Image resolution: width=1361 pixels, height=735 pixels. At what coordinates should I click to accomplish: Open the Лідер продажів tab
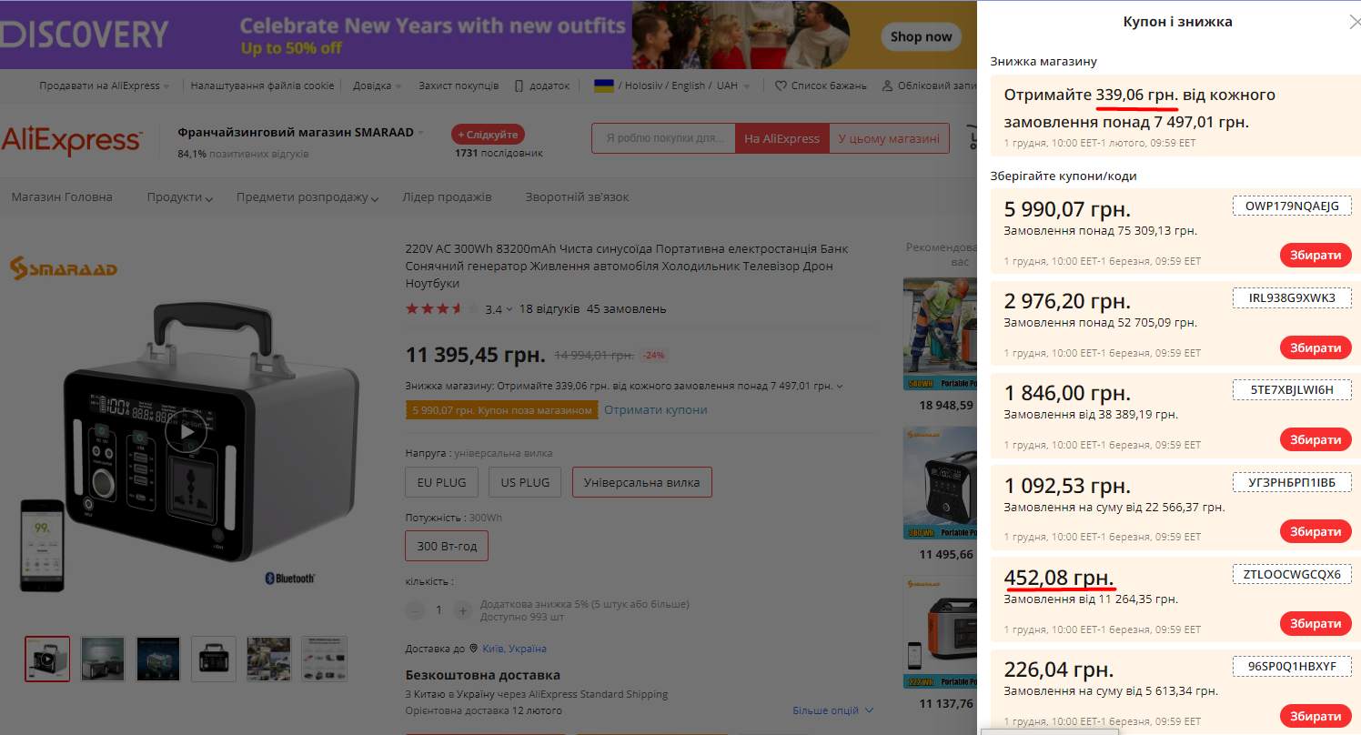coord(447,197)
